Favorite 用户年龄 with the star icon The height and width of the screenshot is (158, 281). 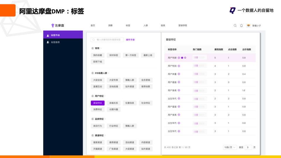tap(185, 58)
